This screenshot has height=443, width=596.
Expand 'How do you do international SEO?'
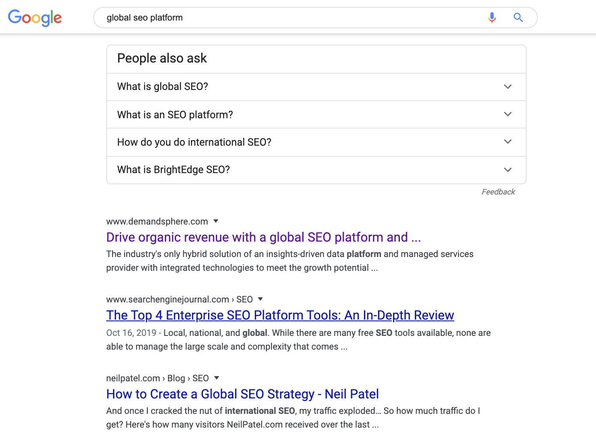316,142
